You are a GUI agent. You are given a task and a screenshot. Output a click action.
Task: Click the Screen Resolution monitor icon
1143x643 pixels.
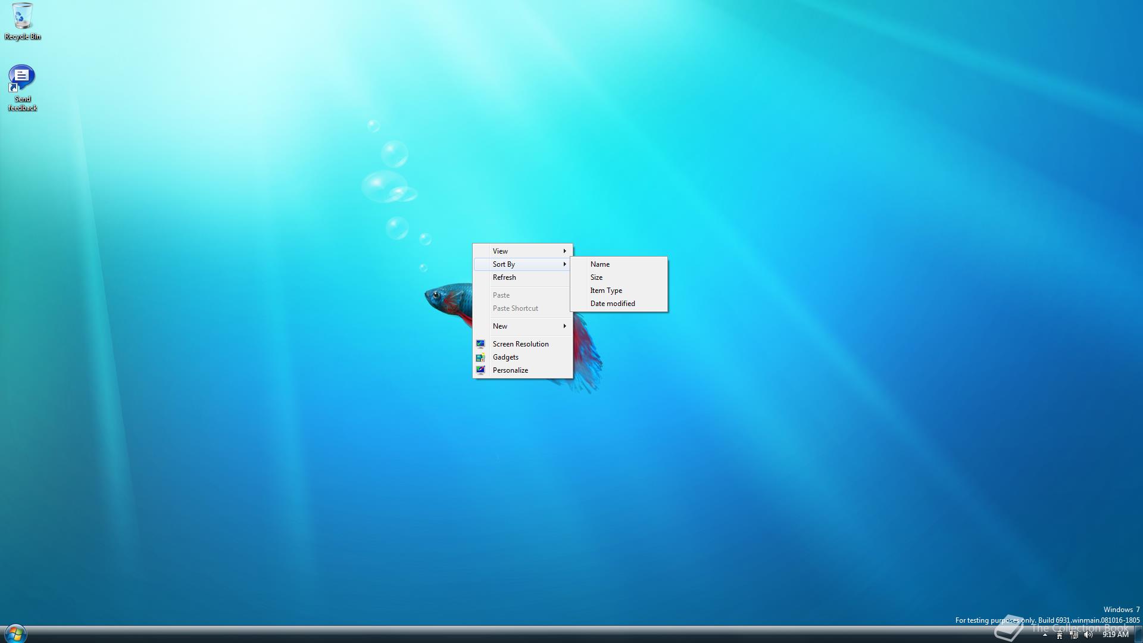pos(480,344)
